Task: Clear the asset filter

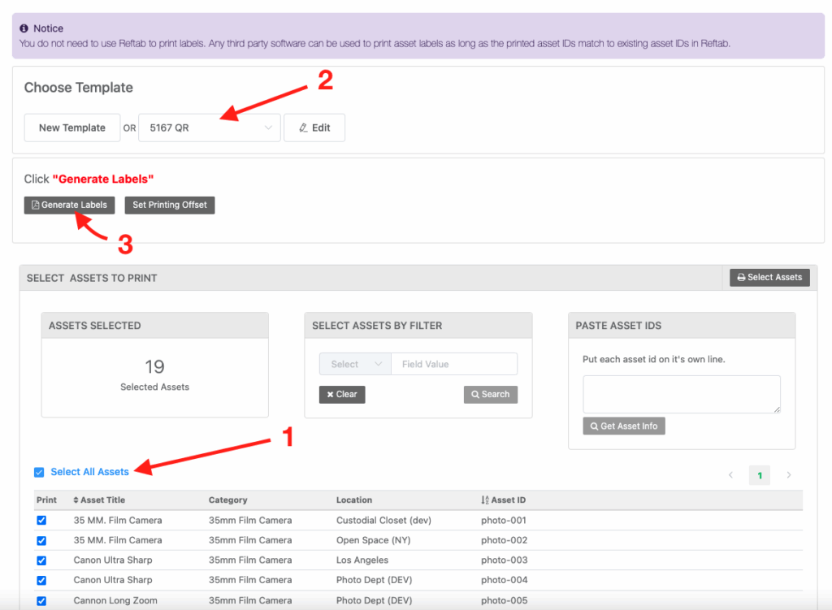Action: pyautogui.click(x=342, y=394)
